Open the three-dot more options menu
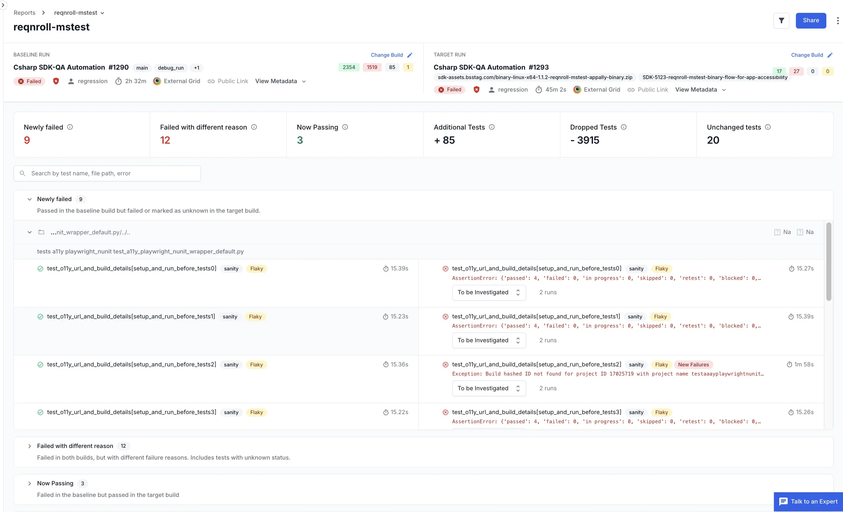843x512 pixels. pyautogui.click(x=838, y=20)
